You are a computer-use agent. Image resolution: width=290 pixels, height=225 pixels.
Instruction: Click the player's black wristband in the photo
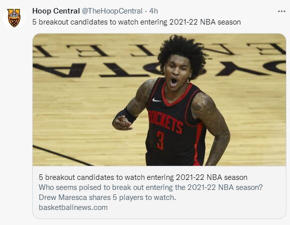pos(128,114)
